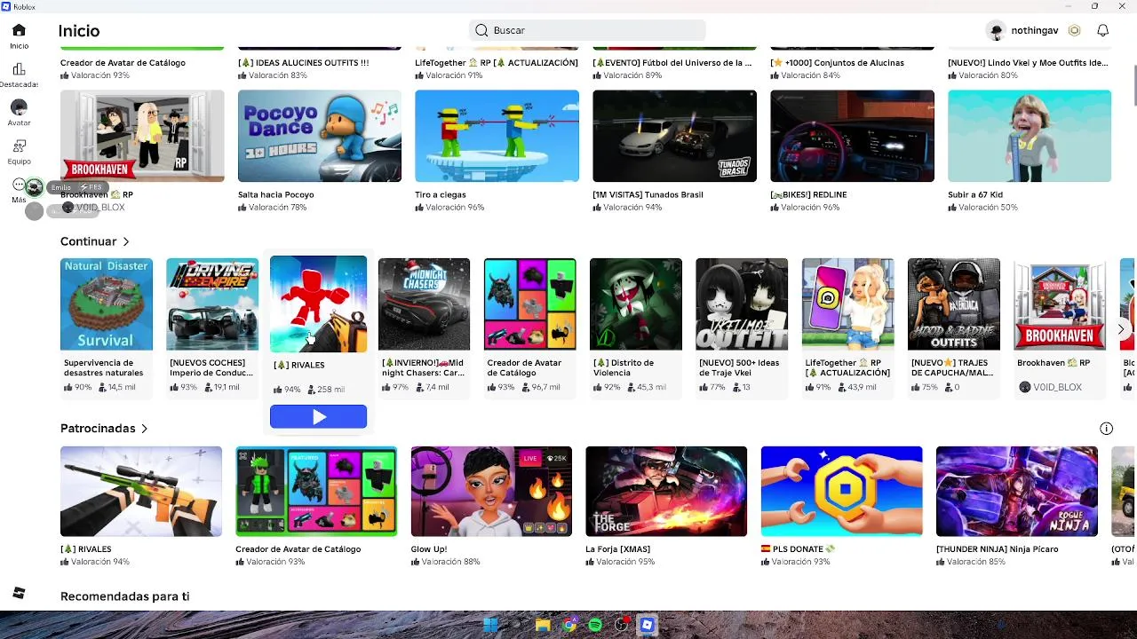Open the notifications bell
1137x639 pixels.
click(x=1102, y=30)
